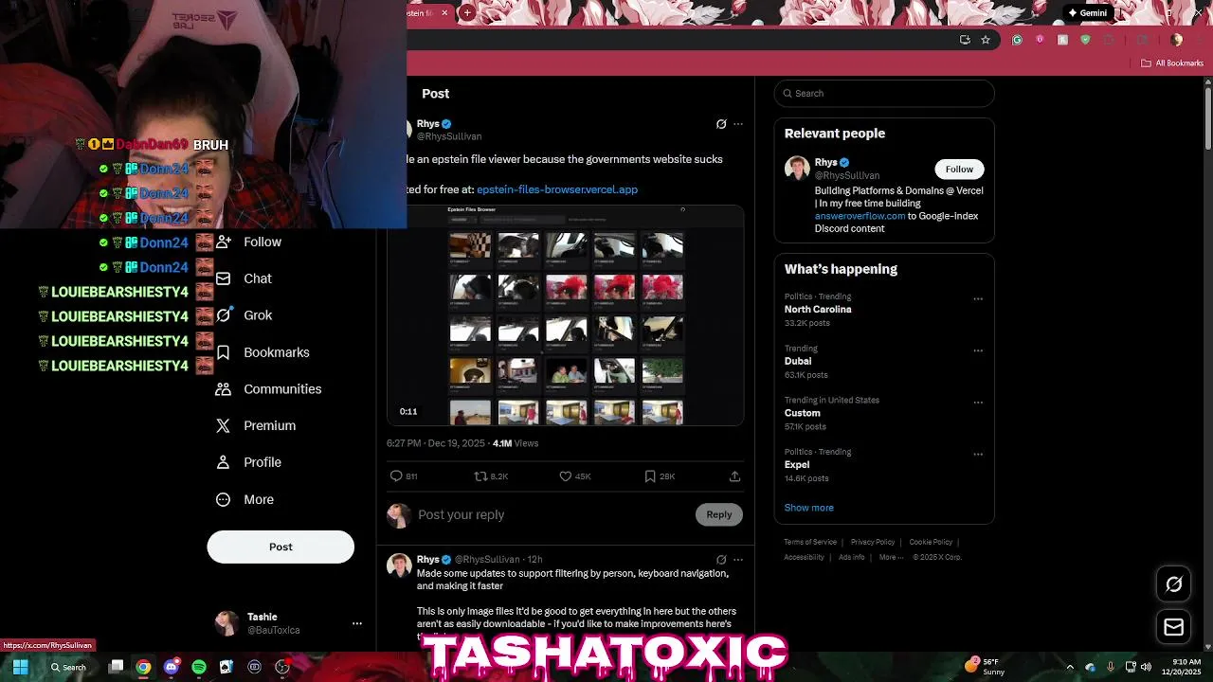1213x682 pixels.
Task: Open the Expel trending topic
Action: coord(797,465)
